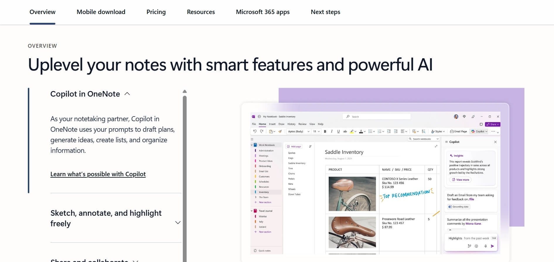Collapse the Work Notebook tree

tap(252, 145)
